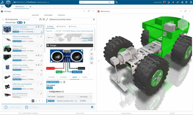Select the xMechatronics dashboard tab
The image size is (193, 115).
(20, 6)
